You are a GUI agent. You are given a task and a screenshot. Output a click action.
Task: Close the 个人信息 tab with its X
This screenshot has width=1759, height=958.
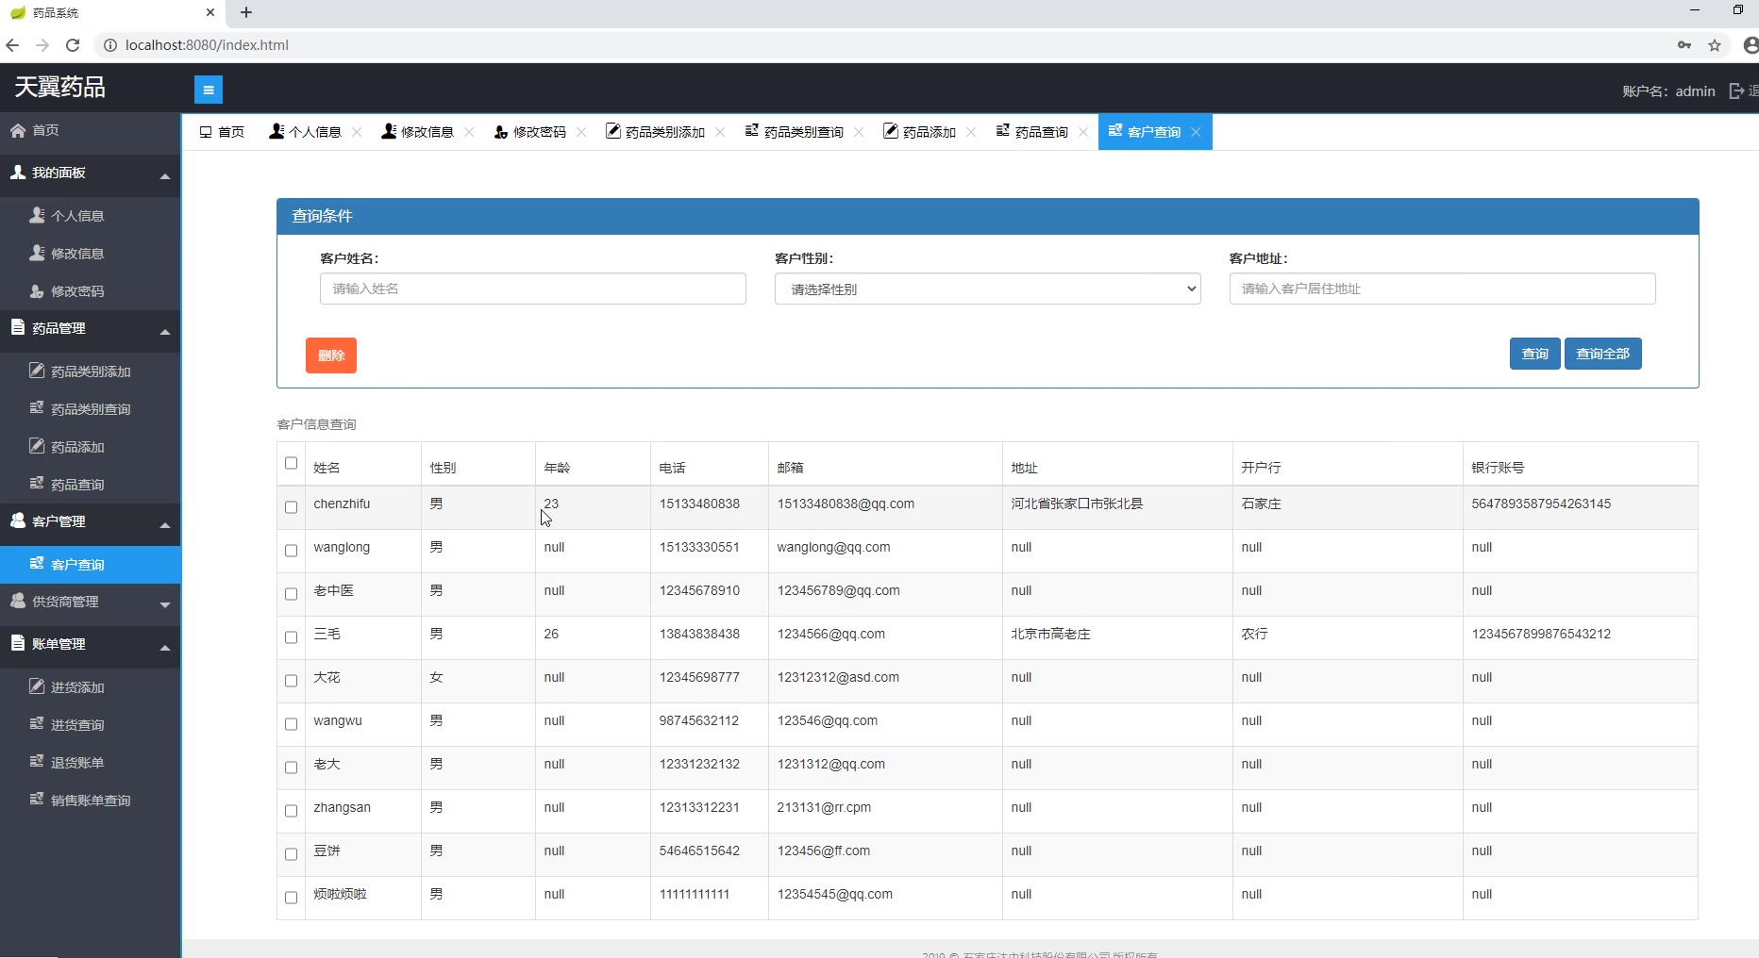click(357, 132)
